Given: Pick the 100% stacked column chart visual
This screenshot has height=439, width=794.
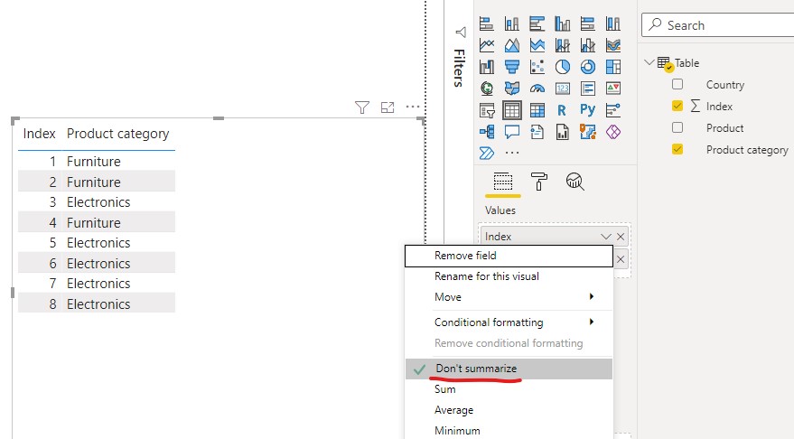Looking at the screenshot, I should pyautogui.click(x=613, y=23).
